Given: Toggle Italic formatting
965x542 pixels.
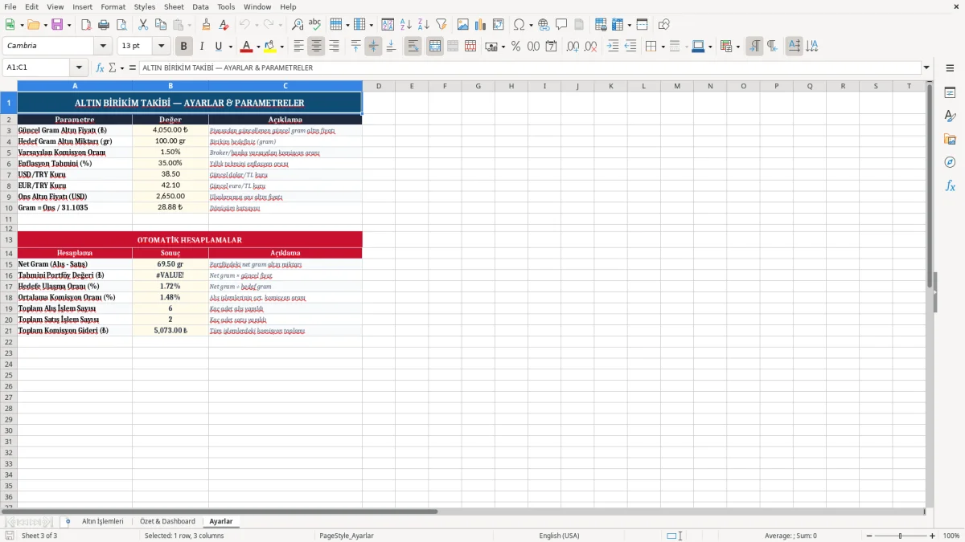Looking at the screenshot, I should tap(201, 47).
